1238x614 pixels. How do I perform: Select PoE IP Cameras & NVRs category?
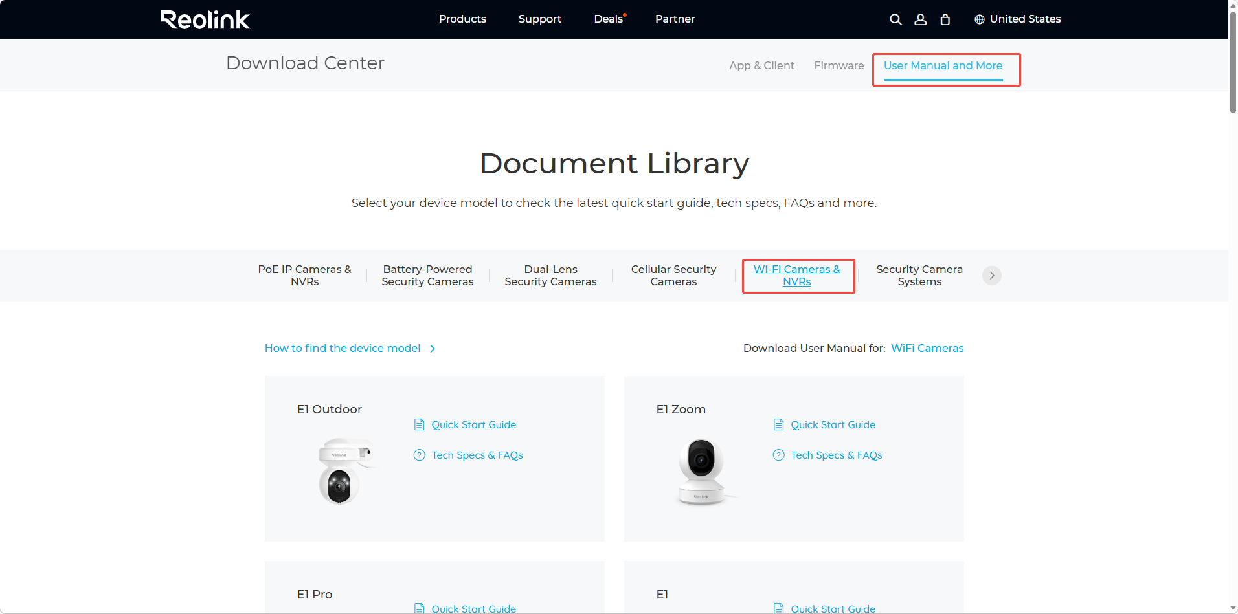click(x=304, y=276)
